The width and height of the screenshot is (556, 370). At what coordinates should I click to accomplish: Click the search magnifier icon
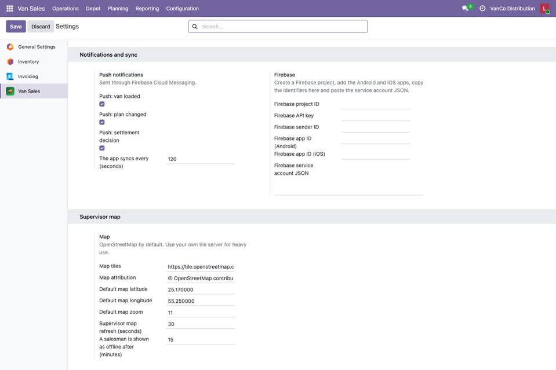click(x=195, y=27)
